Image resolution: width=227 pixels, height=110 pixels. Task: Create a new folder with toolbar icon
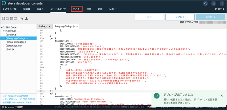7,18
